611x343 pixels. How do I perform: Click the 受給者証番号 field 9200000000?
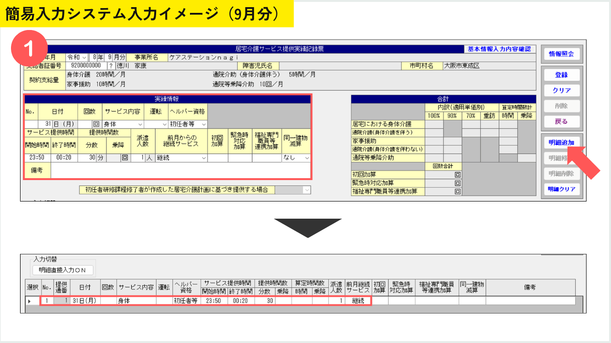pos(86,66)
